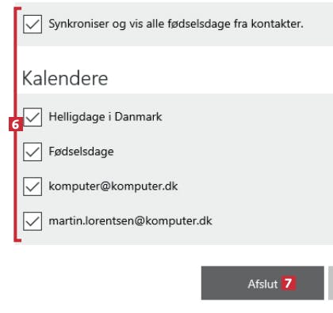Image resolution: width=333 pixels, height=313 pixels.
Task: Toggle the martin.lorentsen@komputer.dk checkbox
Action: [x=33, y=221]
